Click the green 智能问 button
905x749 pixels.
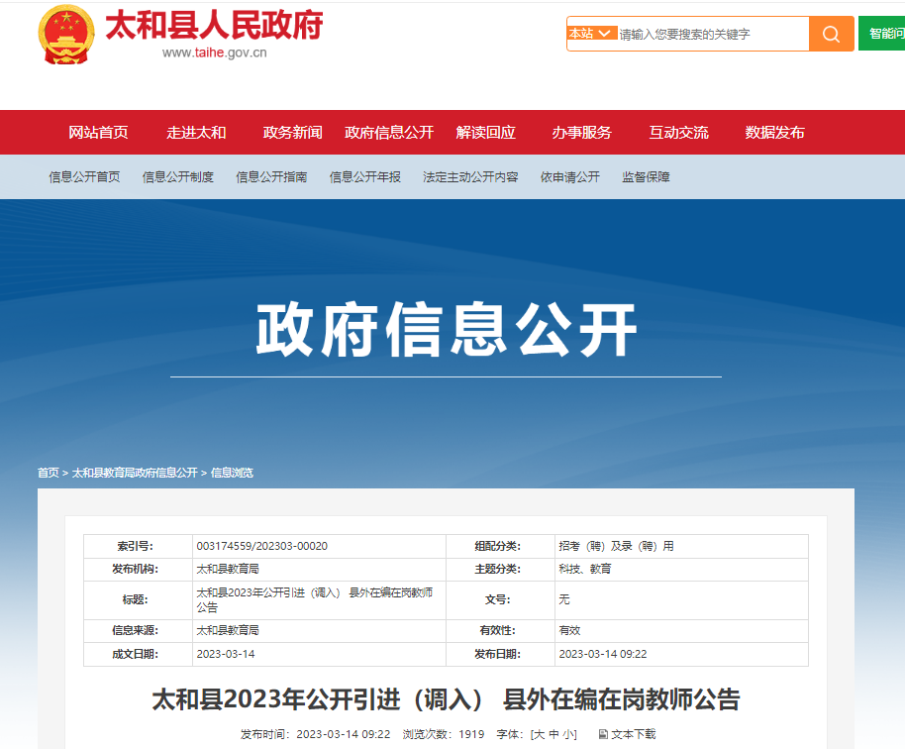(884, 34)
